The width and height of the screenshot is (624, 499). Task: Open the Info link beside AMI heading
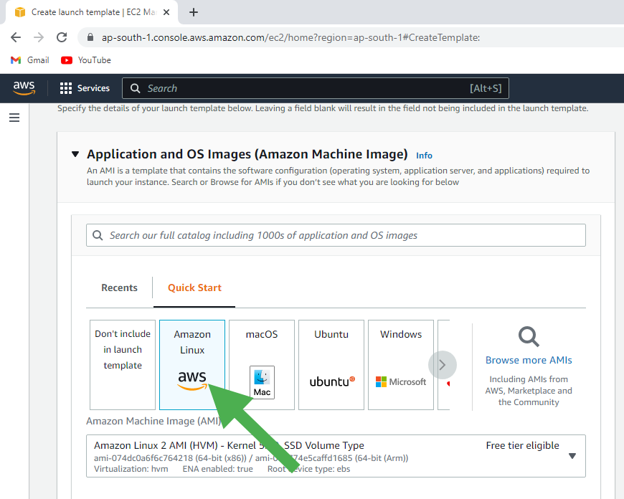click(x=424, y=156)
